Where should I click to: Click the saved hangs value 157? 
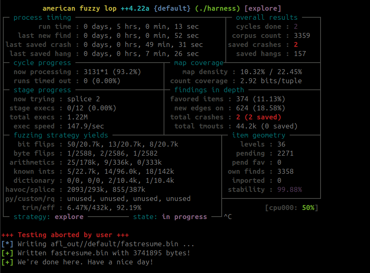click(x=300, y=54)
